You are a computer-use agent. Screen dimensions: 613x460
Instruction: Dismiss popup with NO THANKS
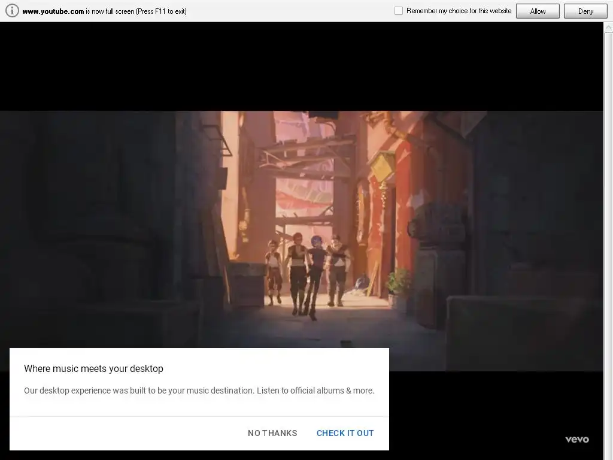[272, 433]
